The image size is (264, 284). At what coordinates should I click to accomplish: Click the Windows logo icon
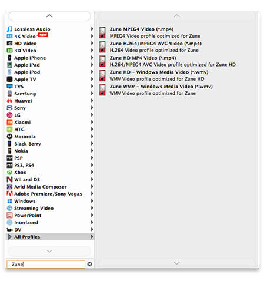[x=9, y=201]
